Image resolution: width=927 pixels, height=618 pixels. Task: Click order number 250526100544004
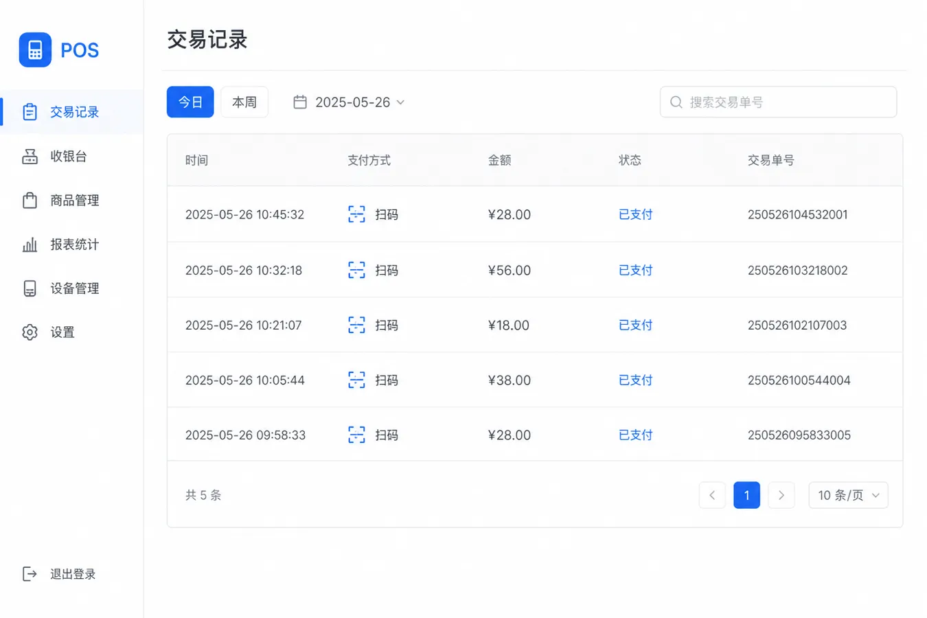(x=799, y=380)
